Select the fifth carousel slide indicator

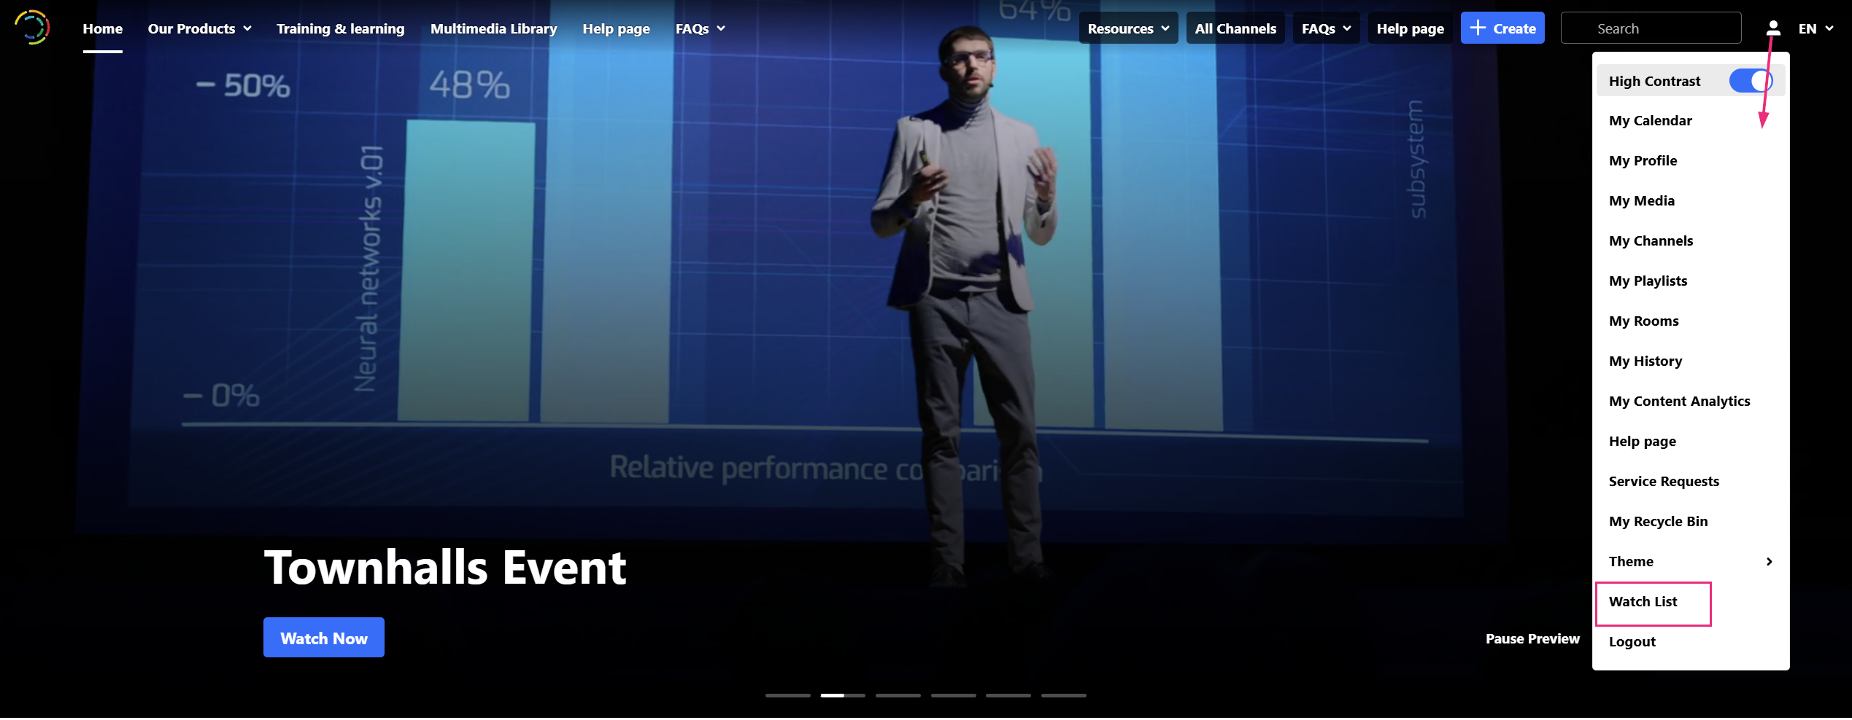click(1008, 696)
